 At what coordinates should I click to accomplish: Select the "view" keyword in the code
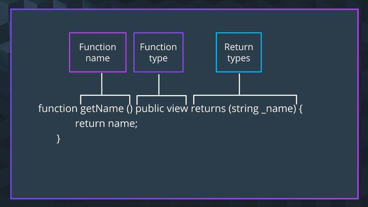[x=177, y=108]
